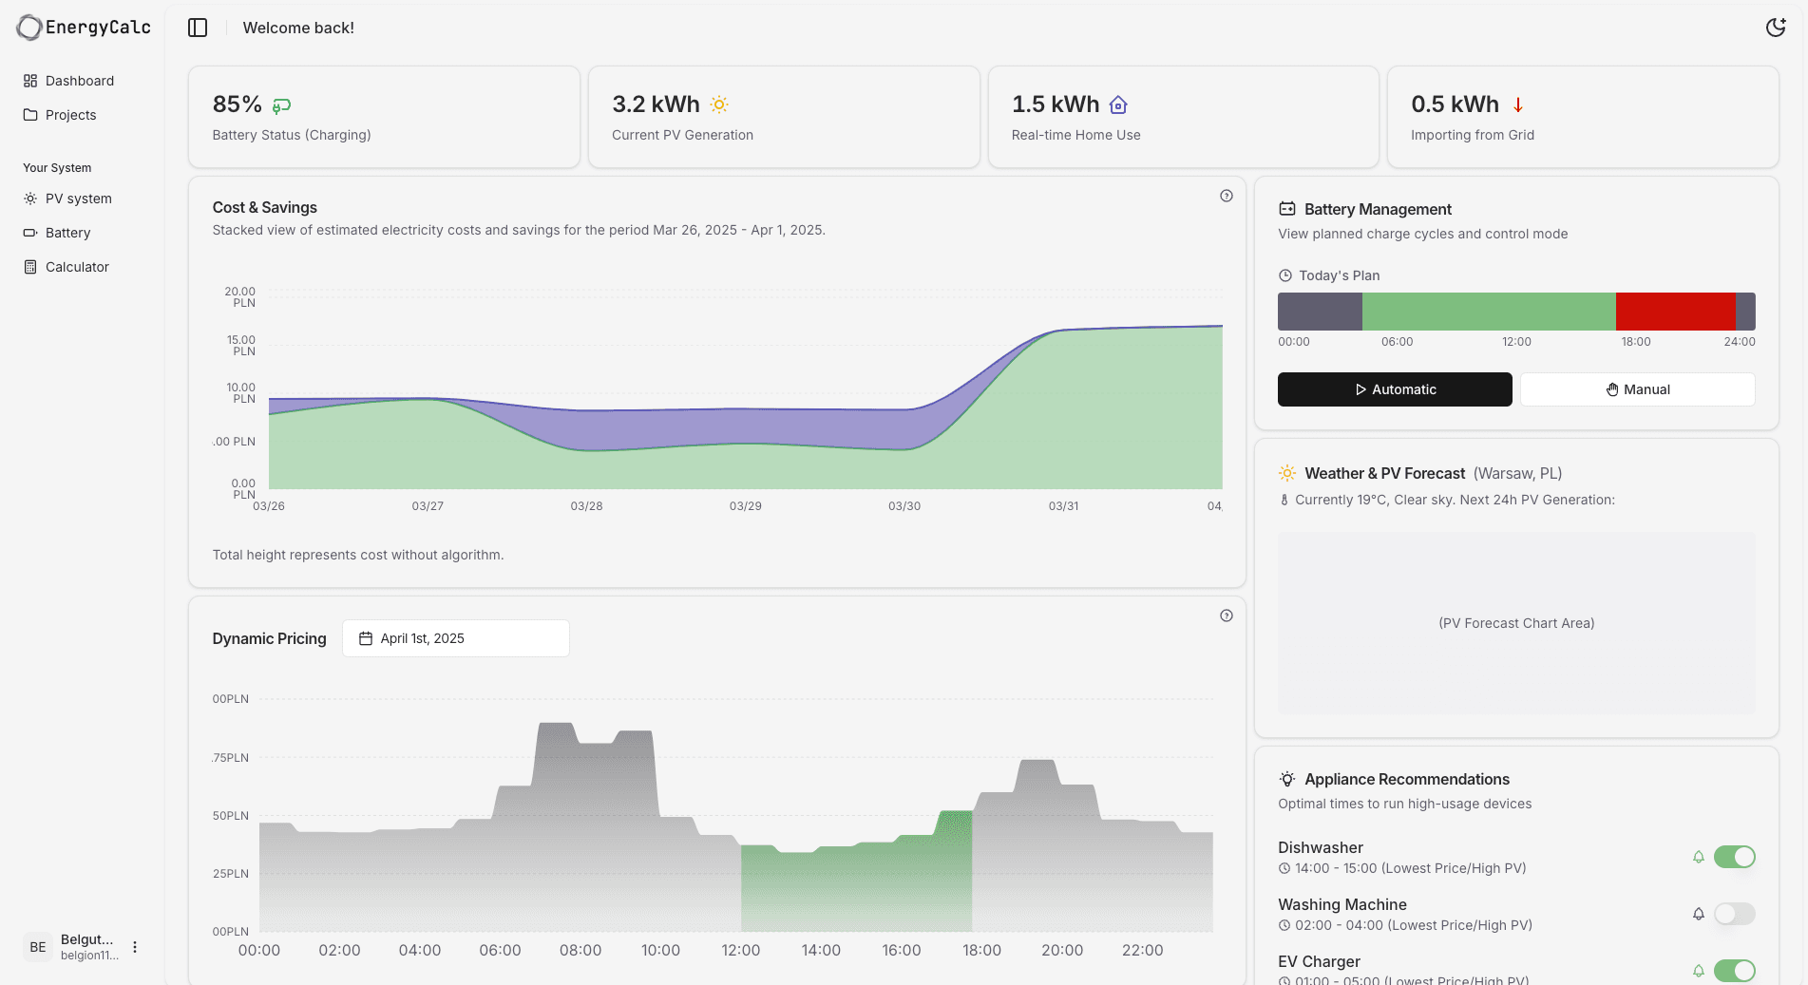Disable the Dishwasher recommendation toggle
Image resolution: width=1808 pixels, height=985 pixels.
click(1736, 857)
